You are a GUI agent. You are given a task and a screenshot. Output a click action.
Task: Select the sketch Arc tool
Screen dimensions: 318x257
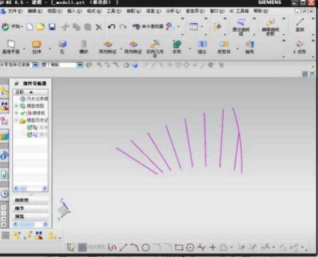pyautogui.click(x=134, y=247)
